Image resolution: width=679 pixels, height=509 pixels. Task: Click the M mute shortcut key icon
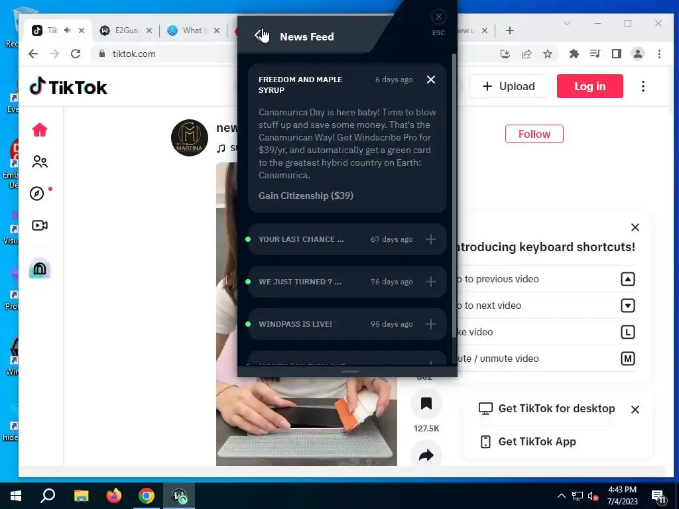[627, 359]
